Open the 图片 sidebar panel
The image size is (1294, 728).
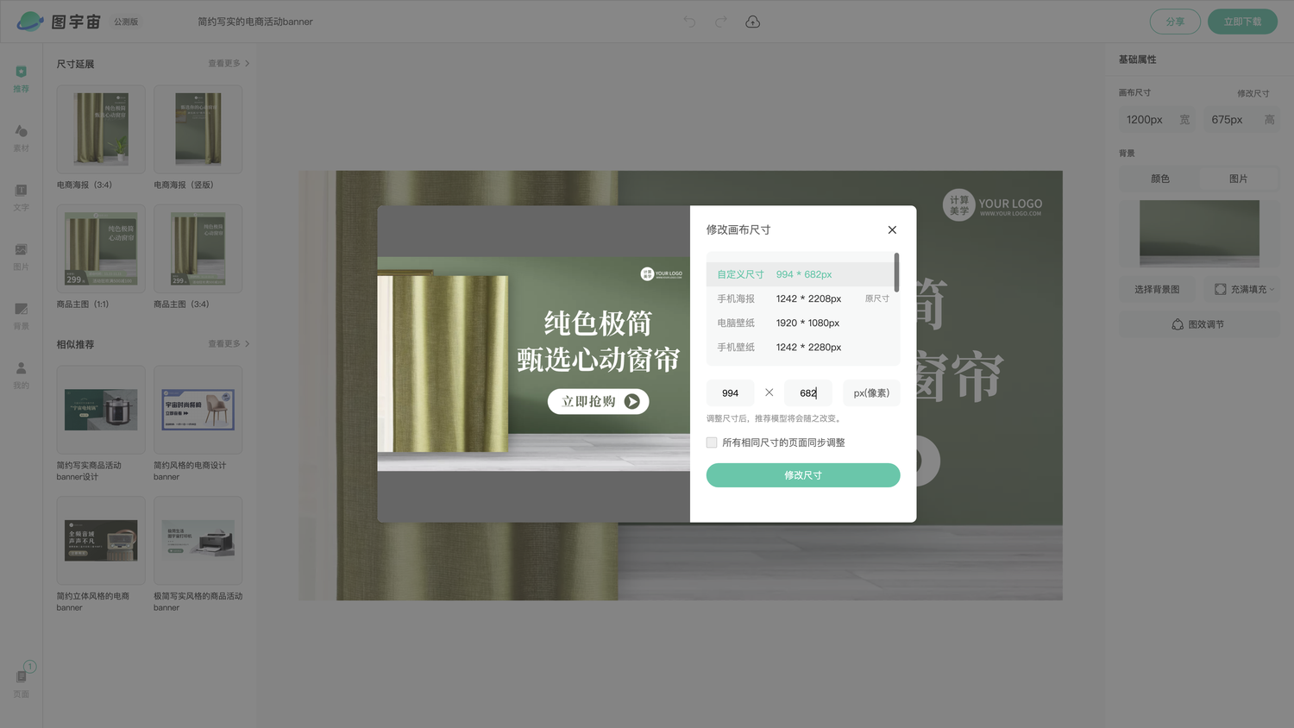click(21, 257)
